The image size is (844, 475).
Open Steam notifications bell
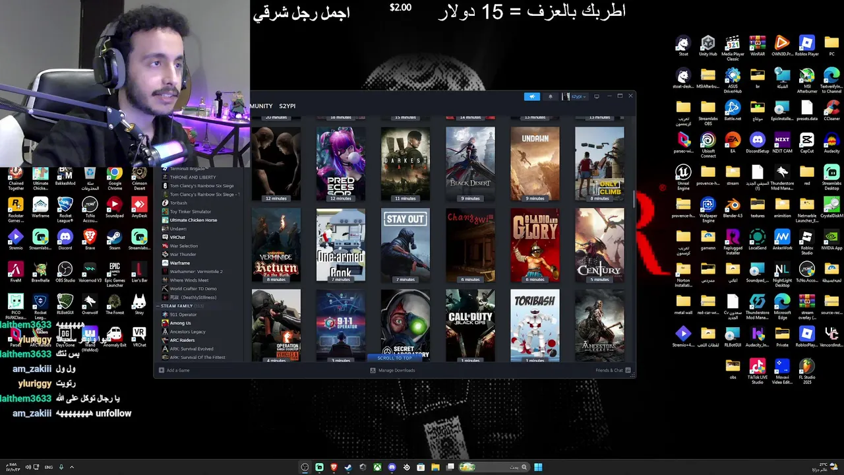[x=551, y=96]
